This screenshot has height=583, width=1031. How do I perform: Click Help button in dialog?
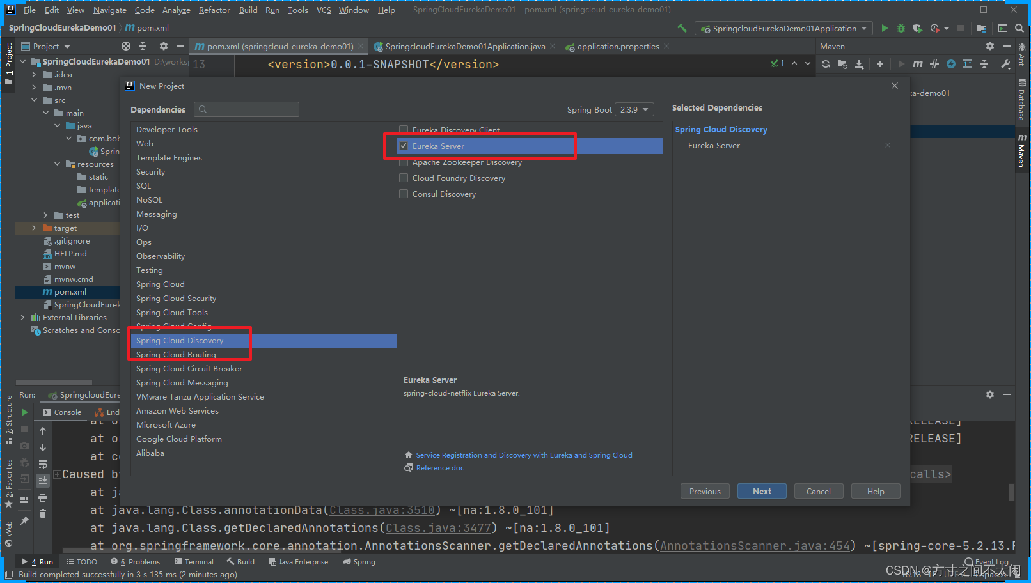click(x=876, y=491)
